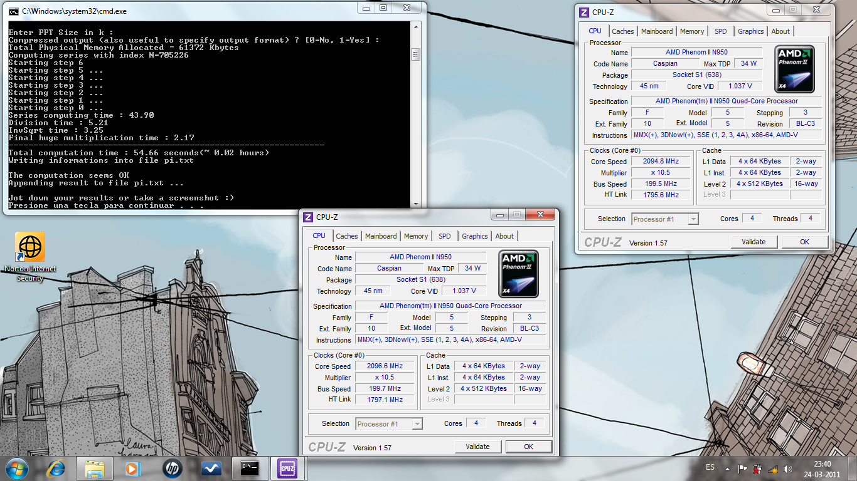Click the HP icon in the taskbar

pyautogui.click(x=171, y=468)
